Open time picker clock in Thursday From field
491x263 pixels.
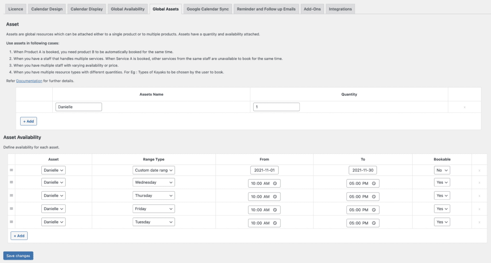click(x=275, y=197)
